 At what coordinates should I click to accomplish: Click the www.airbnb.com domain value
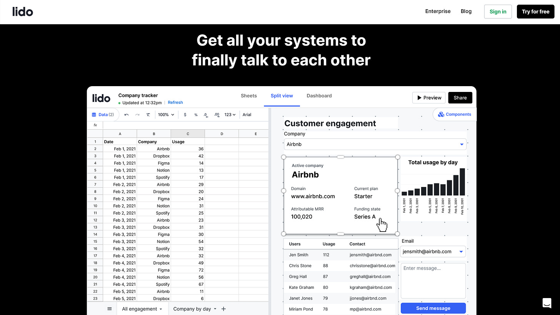(313, 196)
